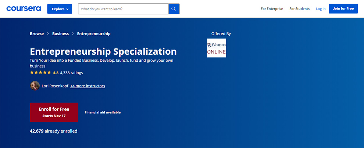Click the 4,333 ratings text
The image size is (364, 148).
71,73
